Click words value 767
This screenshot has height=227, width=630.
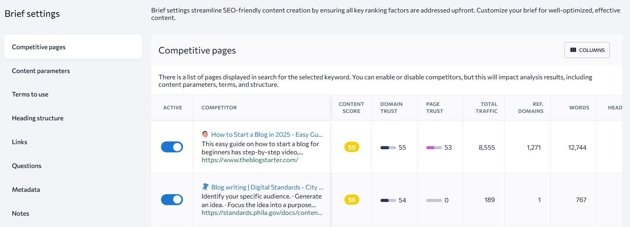coord(581,200)
